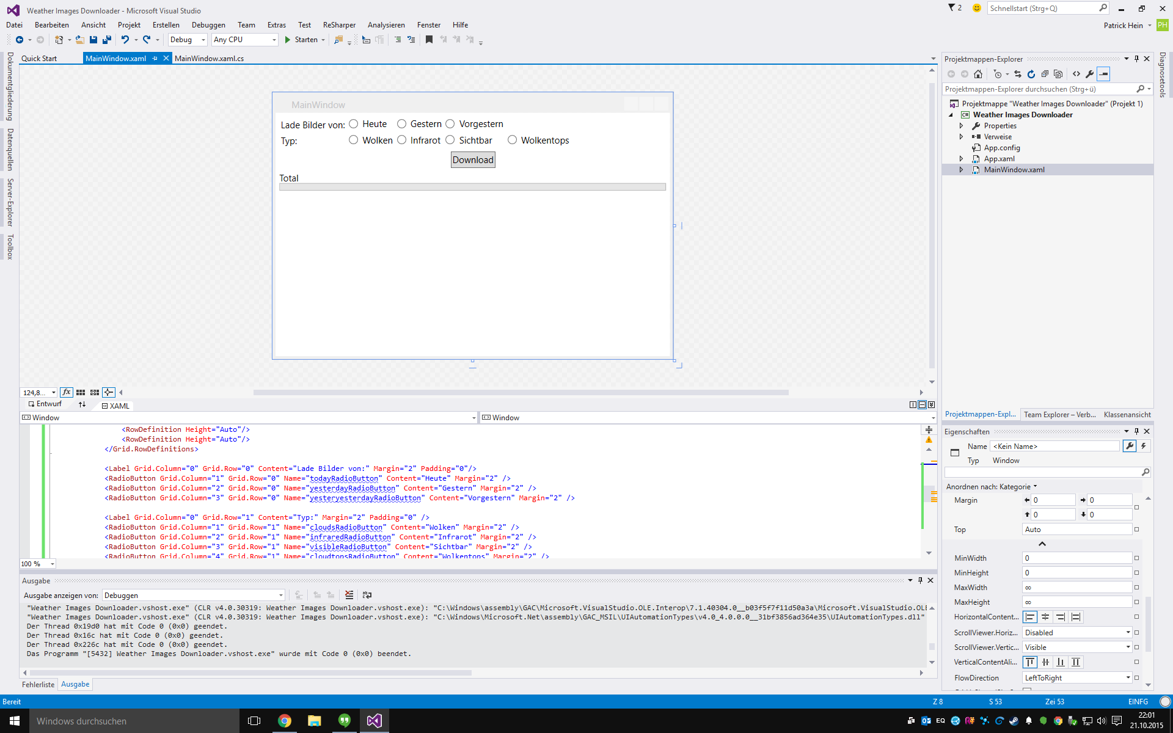
Task: Click the refresh icon in Projektmappen-Explorer
Action: (1031, 74)
